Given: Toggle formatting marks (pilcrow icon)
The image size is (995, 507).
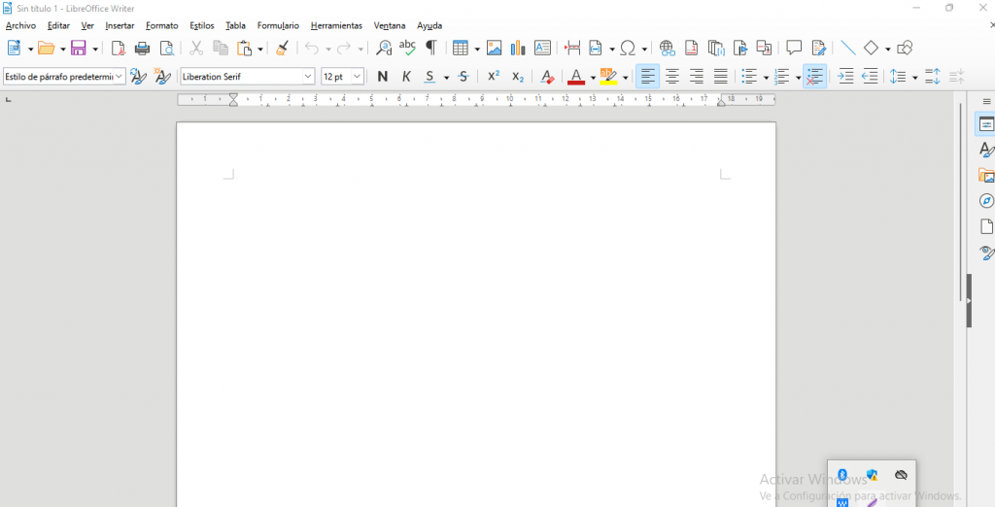Looking at the screenshot, I should pyautogui.click(x=431, y=48).
